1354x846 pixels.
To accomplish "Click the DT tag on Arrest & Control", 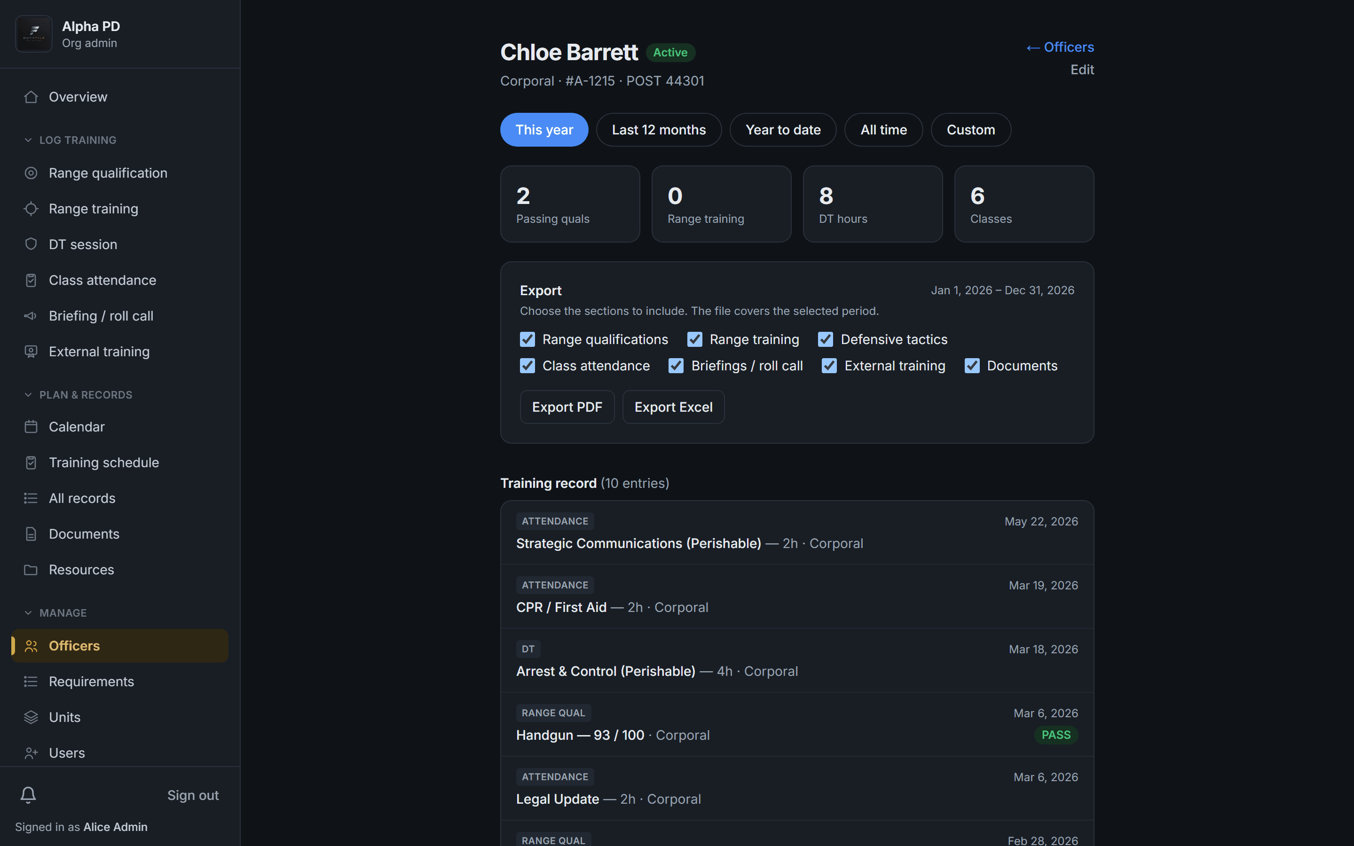I will [527, 649].
